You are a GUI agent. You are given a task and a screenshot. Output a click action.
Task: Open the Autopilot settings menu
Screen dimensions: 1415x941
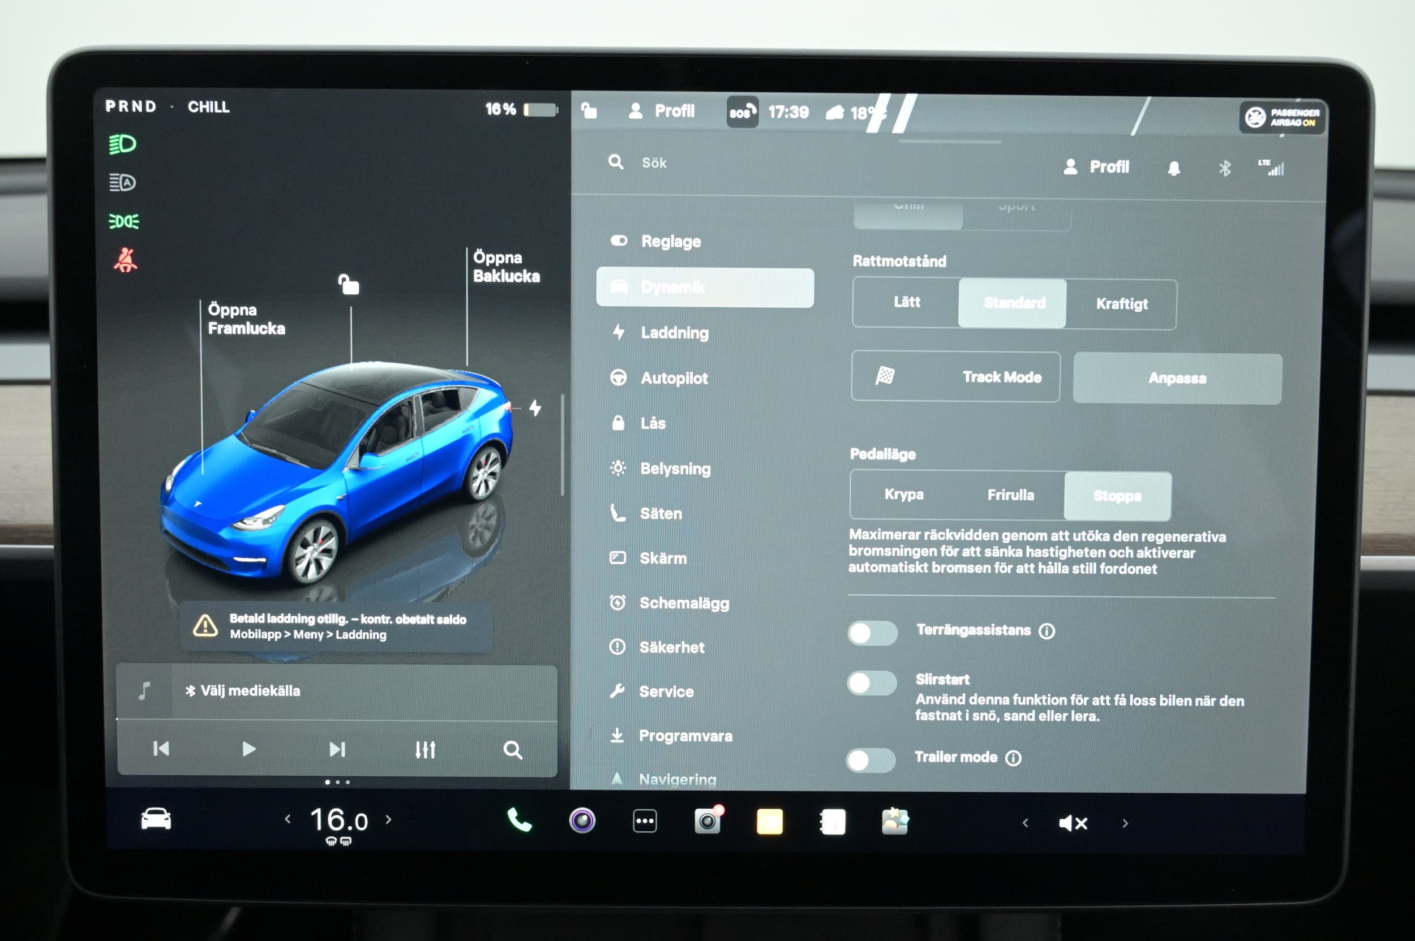(674, 378)
